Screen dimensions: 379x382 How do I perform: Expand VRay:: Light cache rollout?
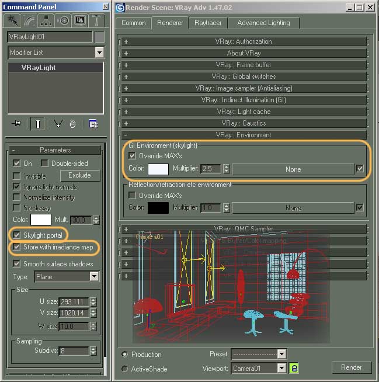[244, 112]
